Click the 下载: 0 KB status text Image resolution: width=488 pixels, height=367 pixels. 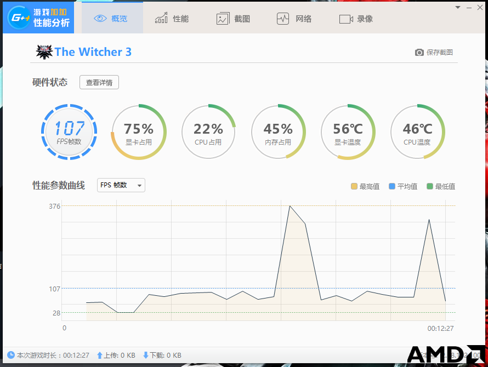[x=166, y=355]
